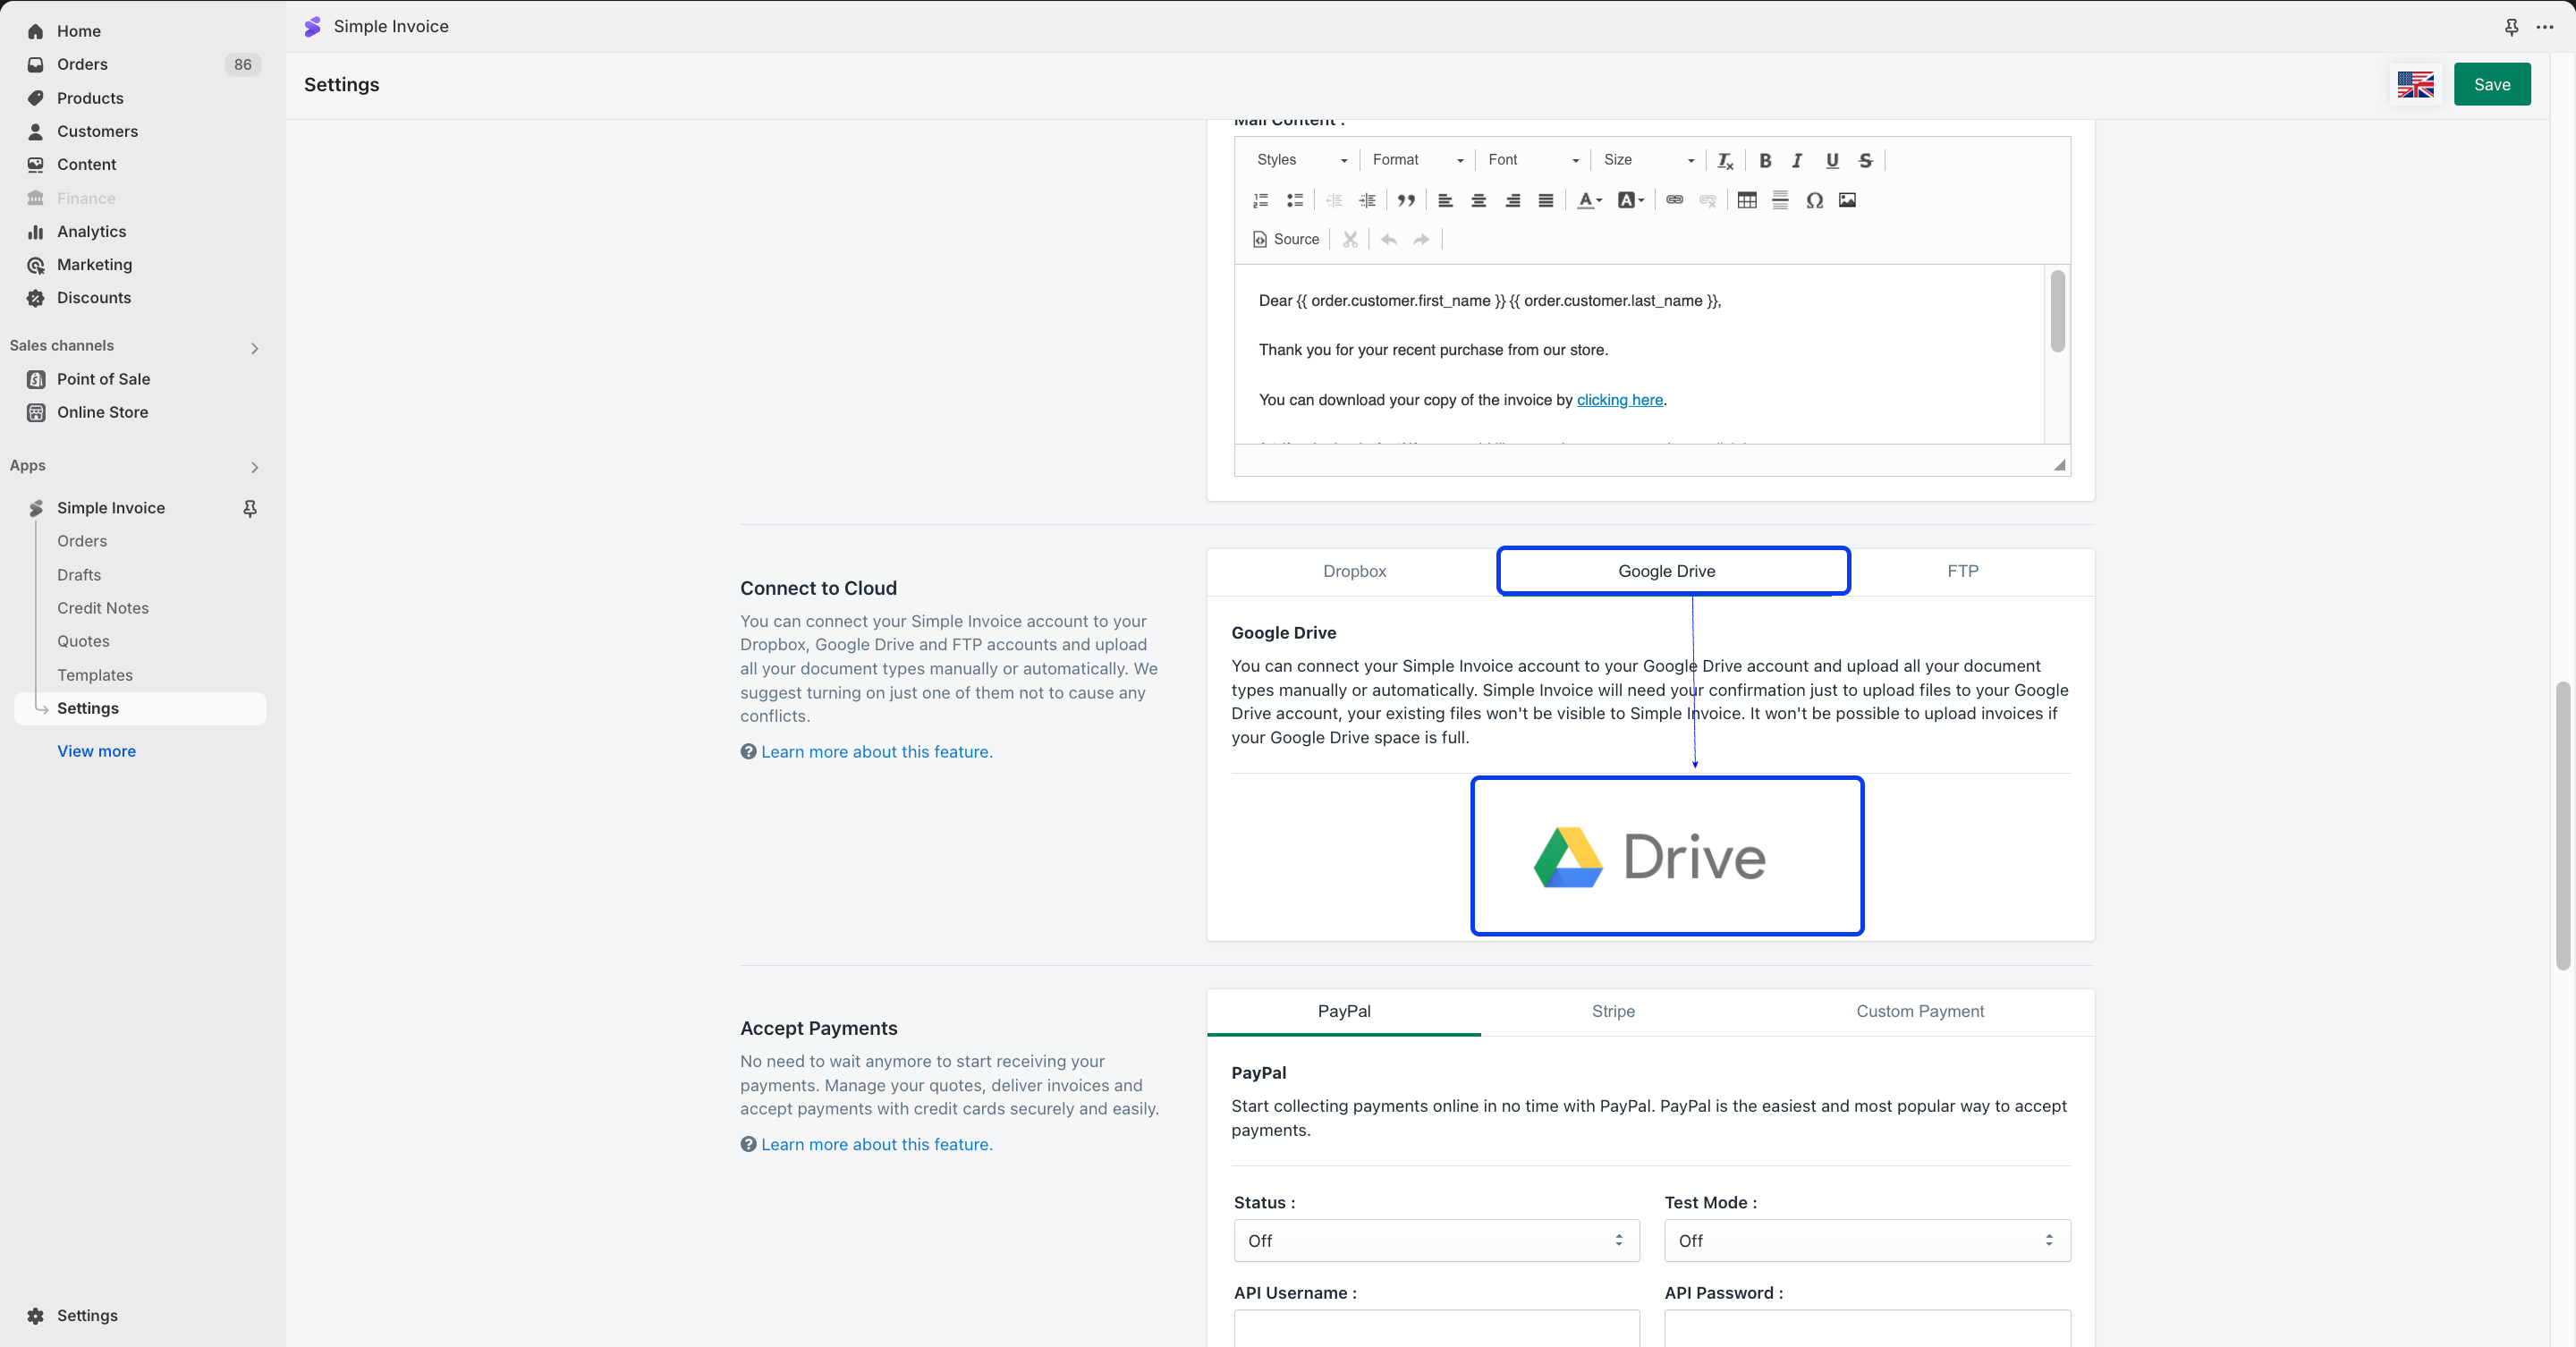Switch to the Stripe payment tab

(1613, 1011)
